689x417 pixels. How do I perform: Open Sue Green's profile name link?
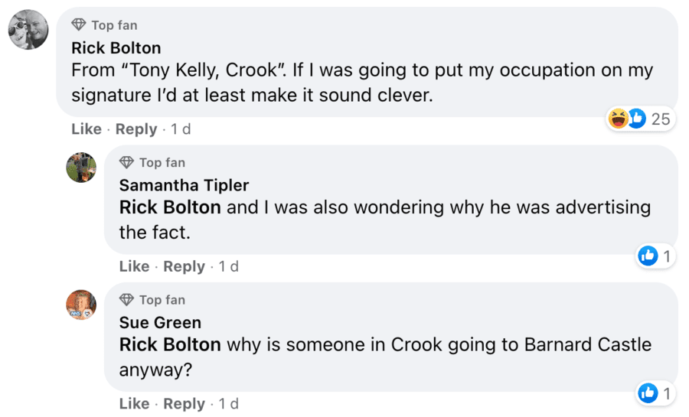click(160, 322)
